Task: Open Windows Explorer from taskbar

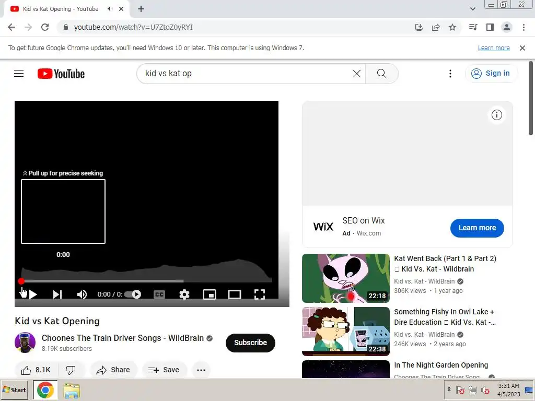Action: [x=72, y=391]
